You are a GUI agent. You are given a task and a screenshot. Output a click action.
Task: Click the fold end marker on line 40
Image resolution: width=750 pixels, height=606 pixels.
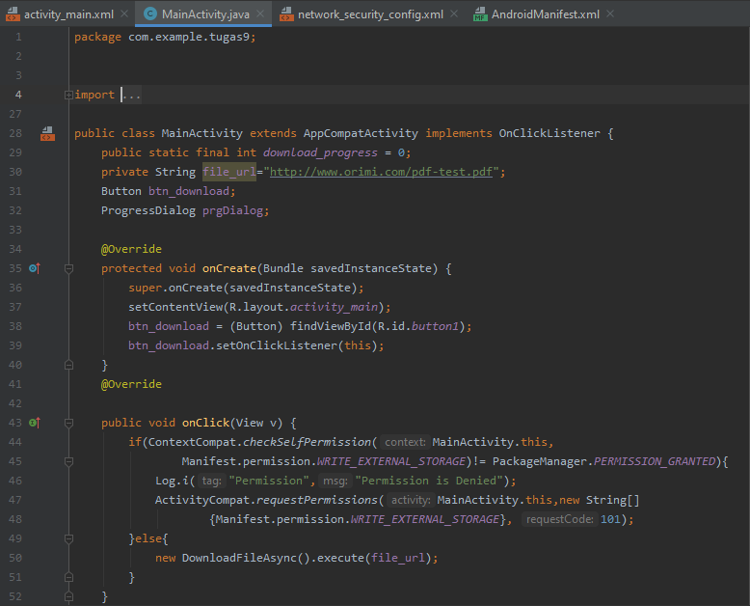tap(68, 365)
